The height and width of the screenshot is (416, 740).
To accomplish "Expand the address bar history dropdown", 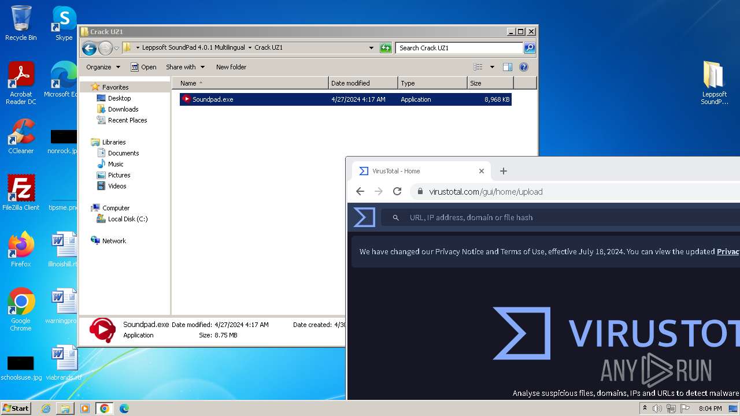I will coord(371,48).
